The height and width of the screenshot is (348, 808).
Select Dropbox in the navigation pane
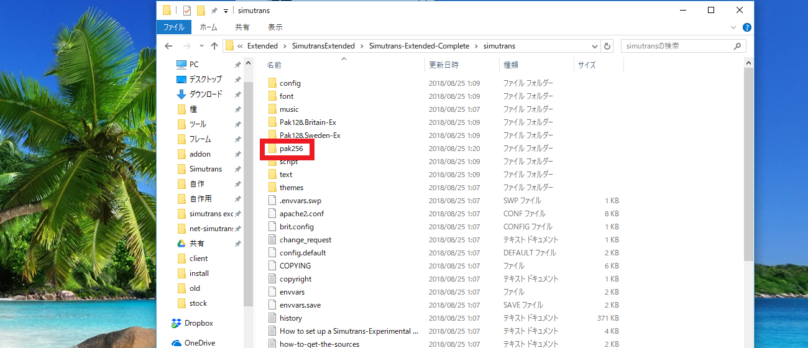[x=198, y=323]
